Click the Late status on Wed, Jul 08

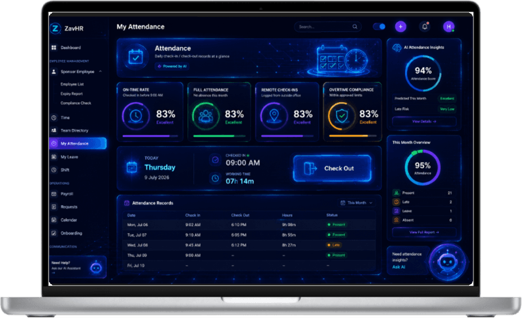point(334,245)
